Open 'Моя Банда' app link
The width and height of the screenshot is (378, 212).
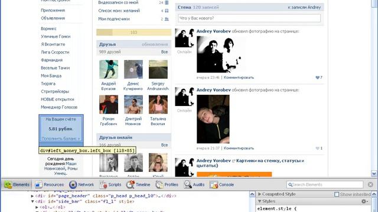[x=51, y=76]
